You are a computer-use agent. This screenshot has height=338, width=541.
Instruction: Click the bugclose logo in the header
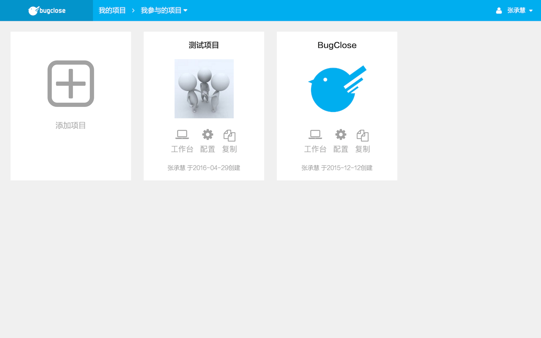tap(47, 11)
